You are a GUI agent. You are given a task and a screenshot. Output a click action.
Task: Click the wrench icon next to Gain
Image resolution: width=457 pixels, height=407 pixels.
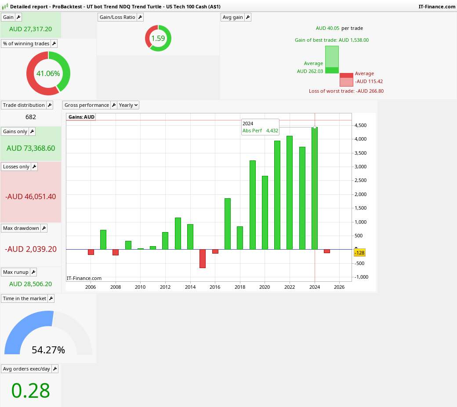tap(18, 17)
